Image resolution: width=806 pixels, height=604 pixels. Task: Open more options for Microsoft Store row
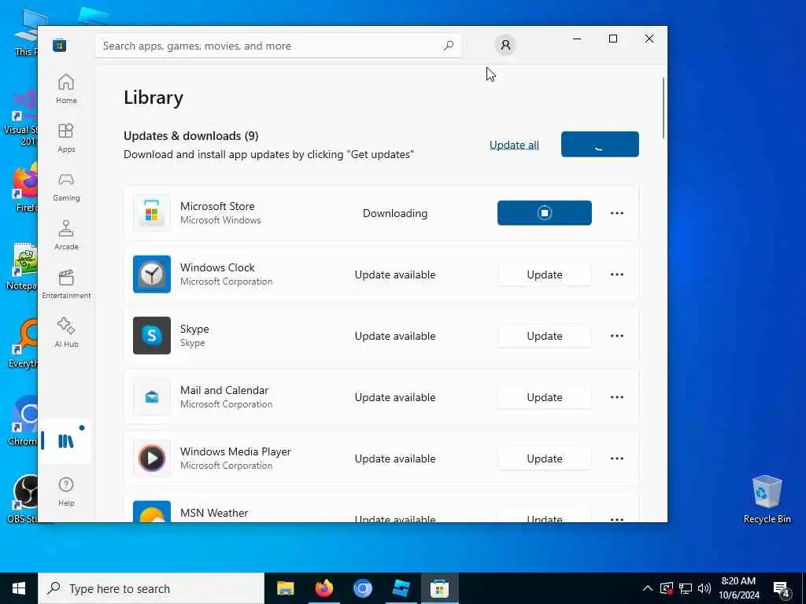click(x=617, y=213)
